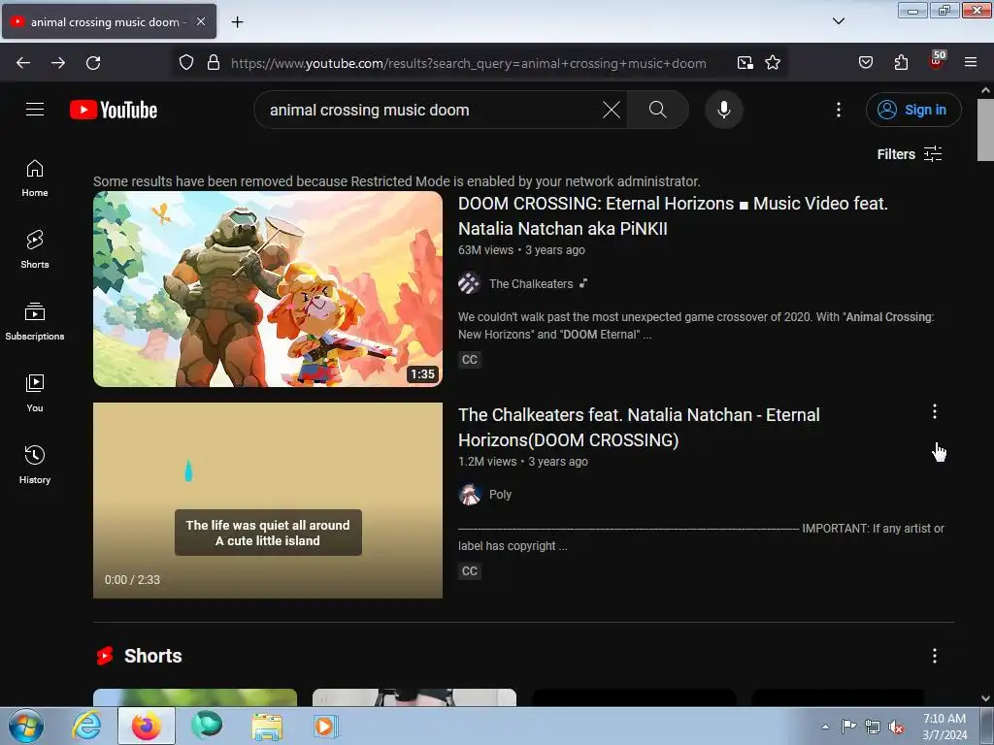Open the tracking protection shield icon

(185, 63)
